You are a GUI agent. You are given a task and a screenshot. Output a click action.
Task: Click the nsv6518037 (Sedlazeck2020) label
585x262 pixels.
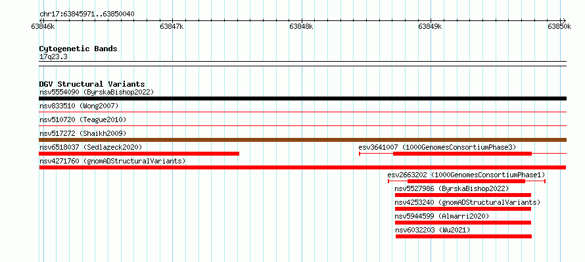click(x=91, y=147)
